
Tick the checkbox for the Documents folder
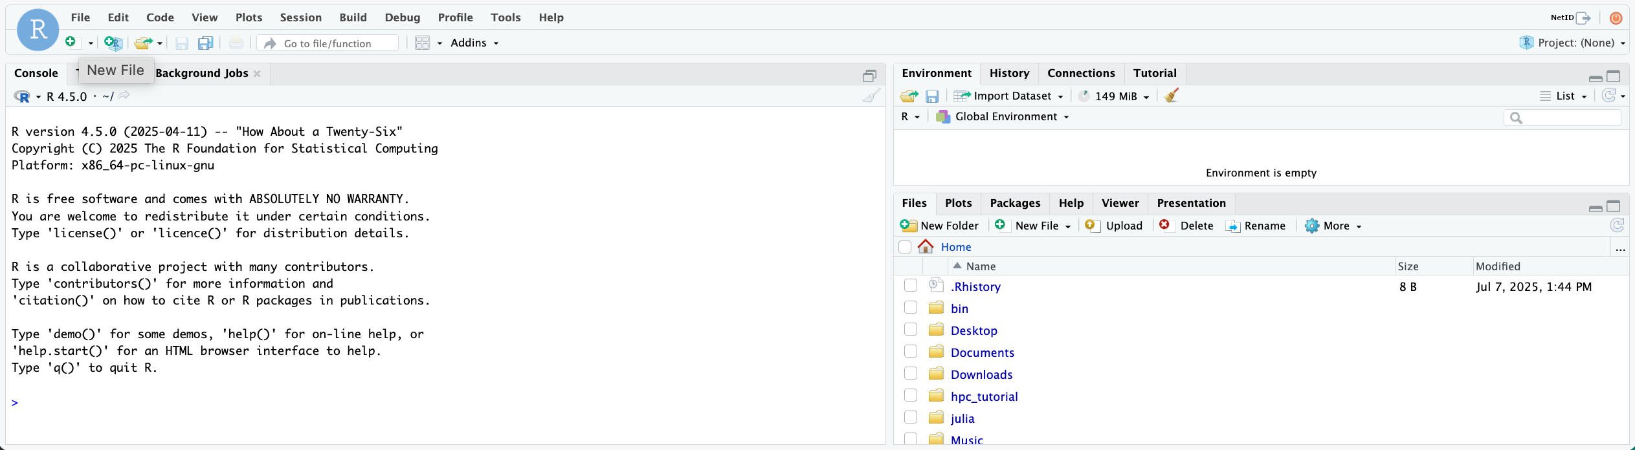[x=911, y=352]
